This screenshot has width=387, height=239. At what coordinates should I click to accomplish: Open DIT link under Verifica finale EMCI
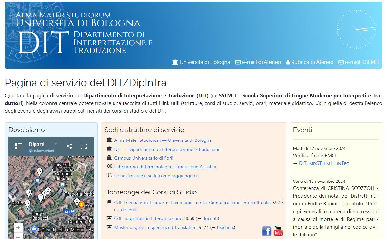click(x=303, y=163)
